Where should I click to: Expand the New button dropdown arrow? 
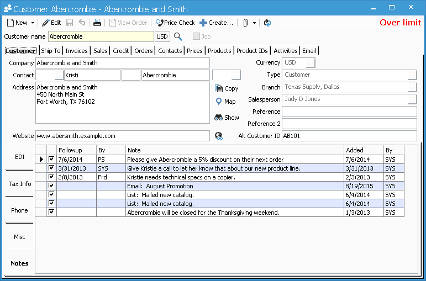tap(33, 23)
